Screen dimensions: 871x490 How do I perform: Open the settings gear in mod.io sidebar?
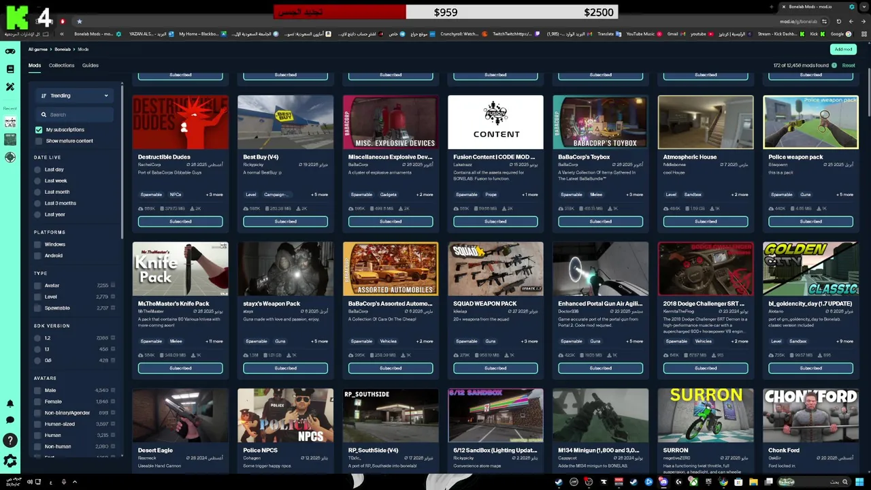[10, 461]
